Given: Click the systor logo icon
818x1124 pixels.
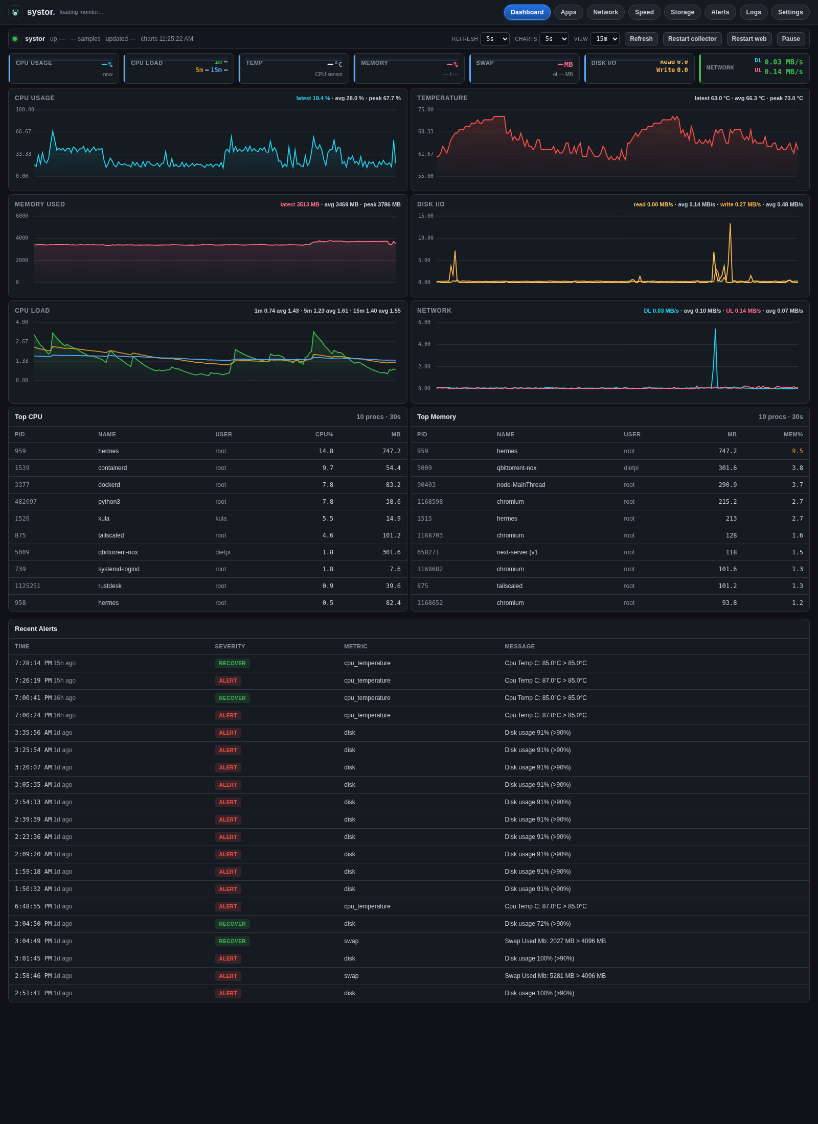Looking at the screenshot, I should [x=15, y=12].
